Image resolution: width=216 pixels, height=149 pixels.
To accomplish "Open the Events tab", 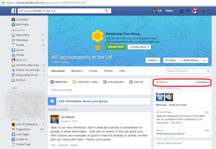I will click(x=93, y=71).
